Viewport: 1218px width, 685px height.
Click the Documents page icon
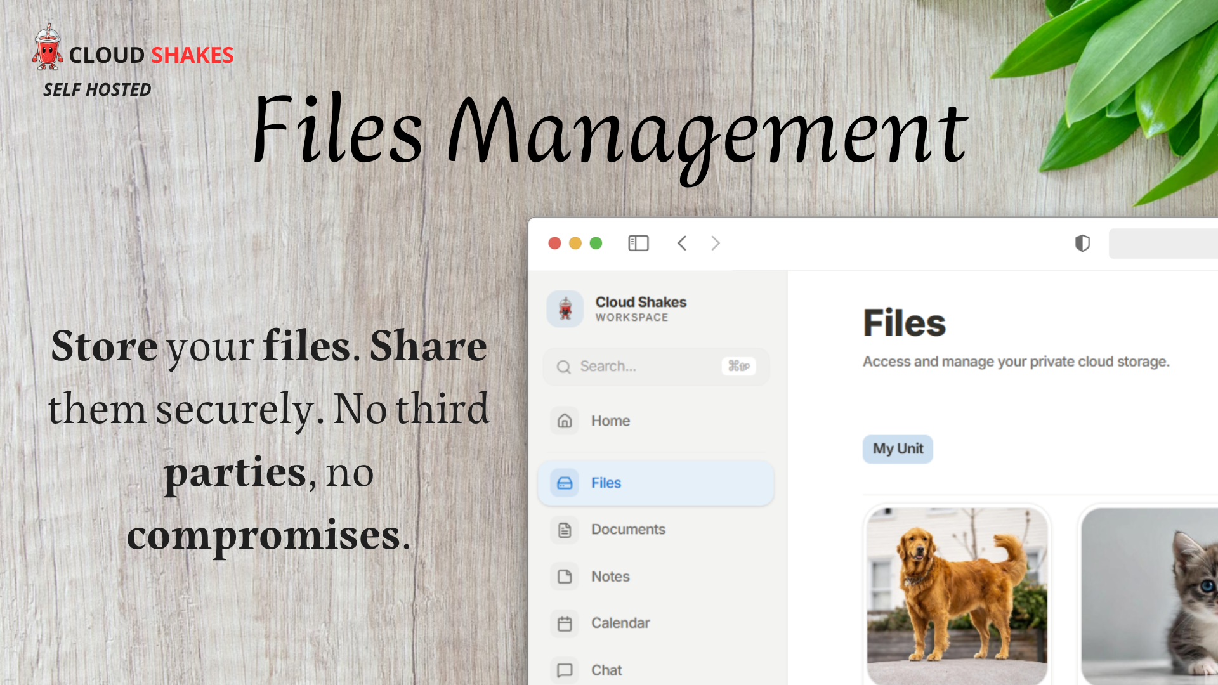pos(565,530)
